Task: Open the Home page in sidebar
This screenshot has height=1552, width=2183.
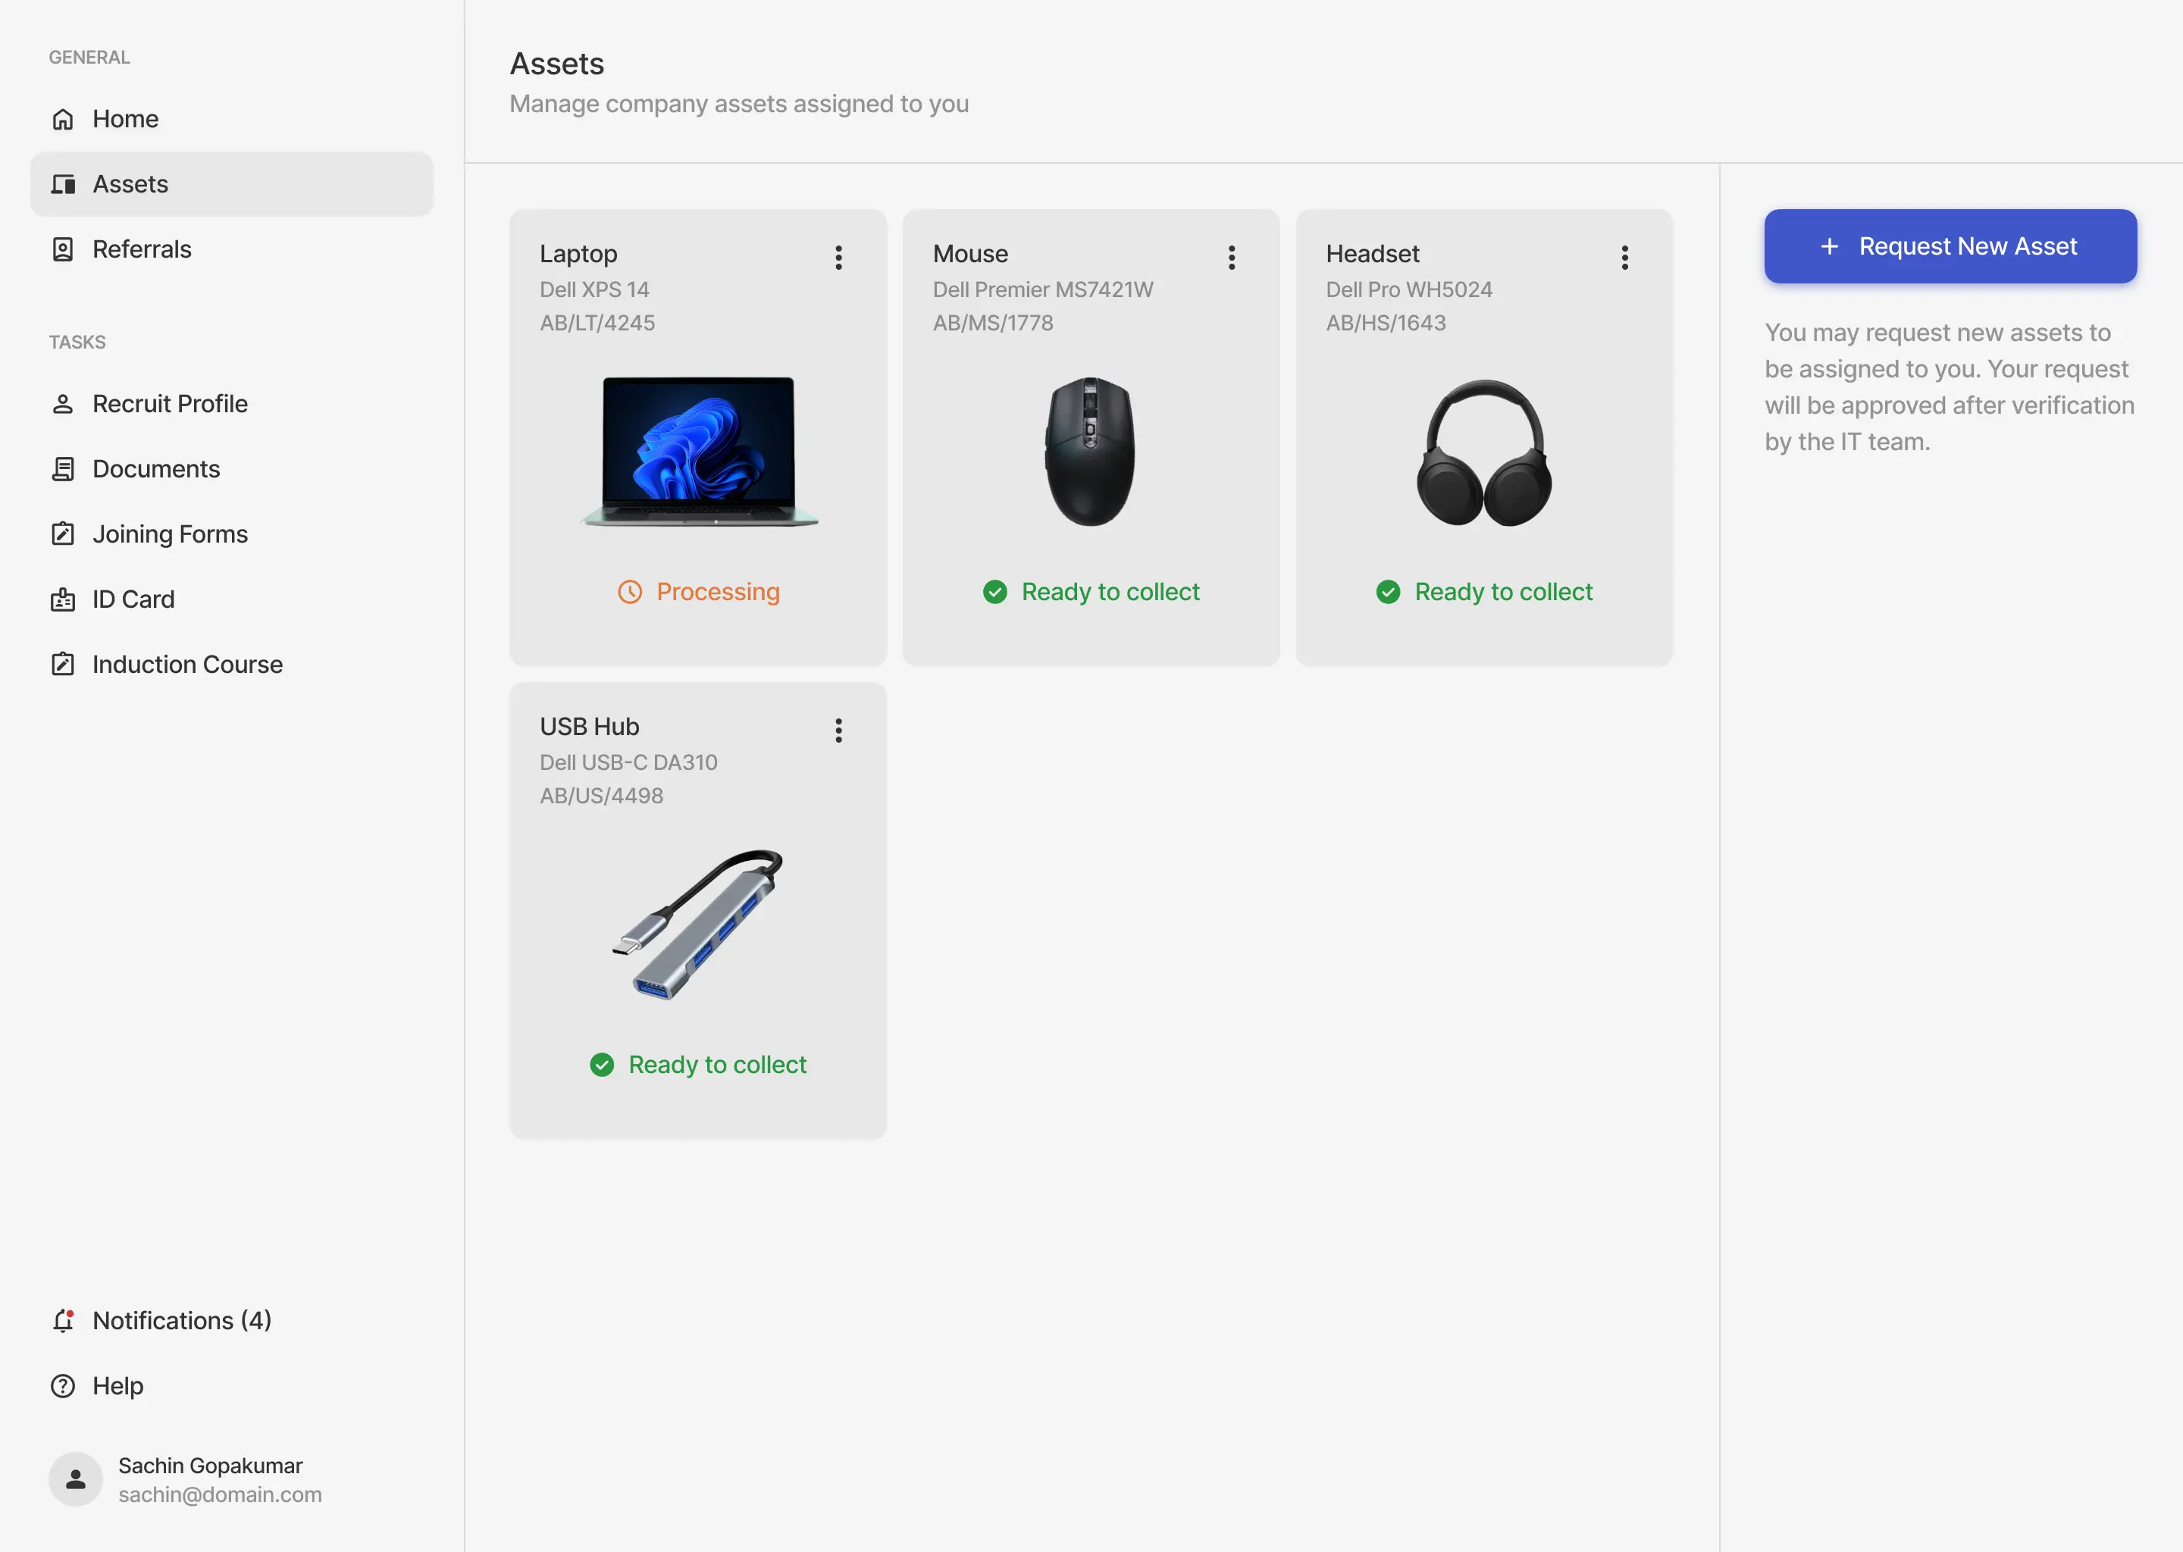Action: [231, 118]
